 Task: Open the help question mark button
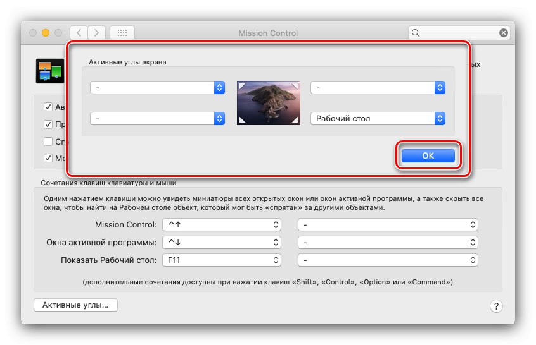coord(496,306)
